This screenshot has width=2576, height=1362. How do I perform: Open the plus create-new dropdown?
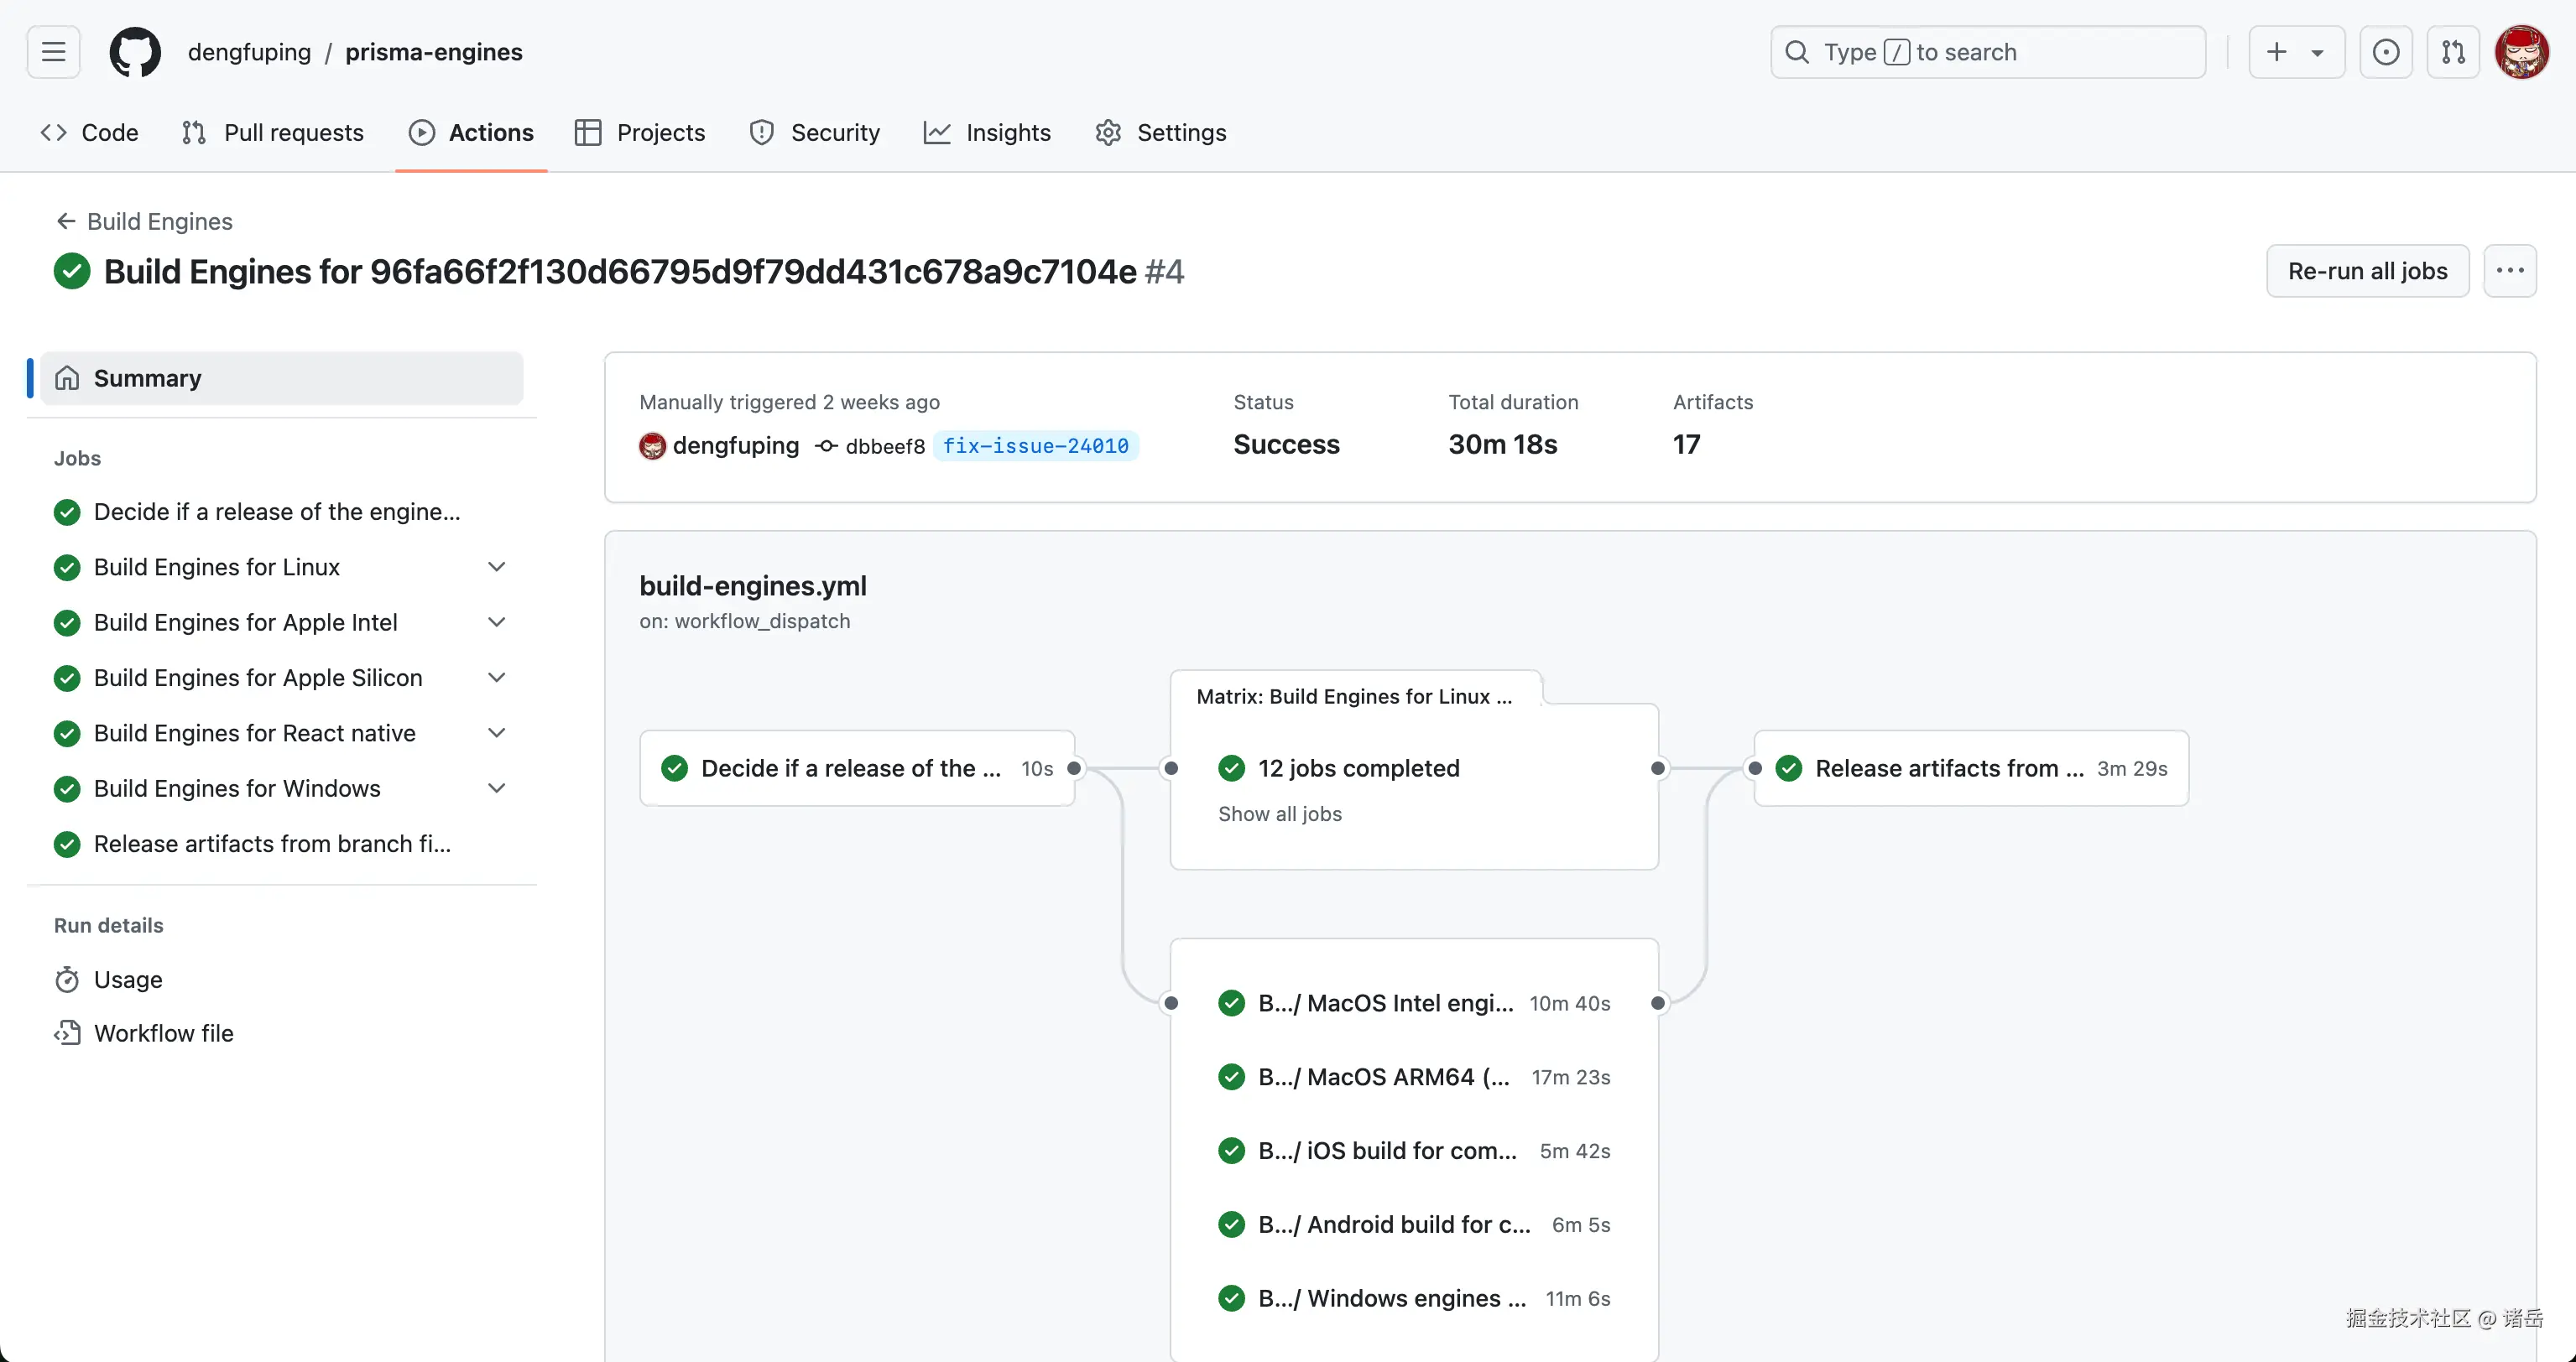tap(2296, 52)
